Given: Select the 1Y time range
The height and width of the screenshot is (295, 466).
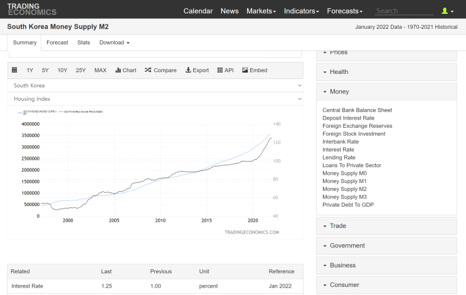Looking at the screenshot, I should tap(29, 70).
